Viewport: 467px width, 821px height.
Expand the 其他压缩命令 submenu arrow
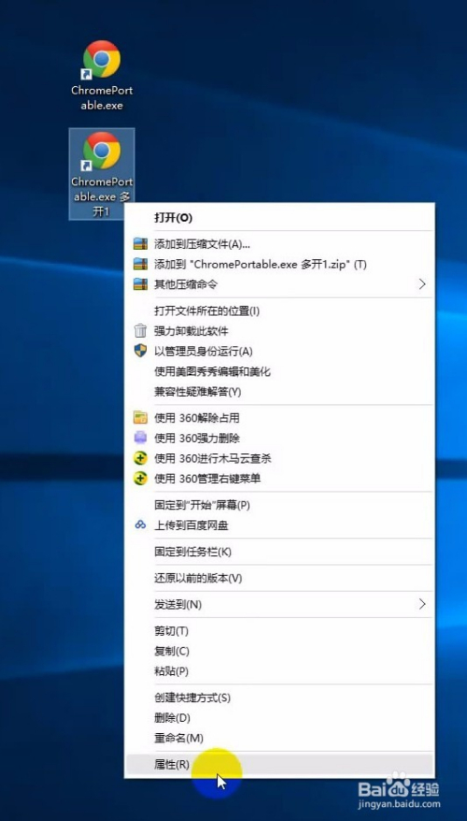click(x=422, y=284)
